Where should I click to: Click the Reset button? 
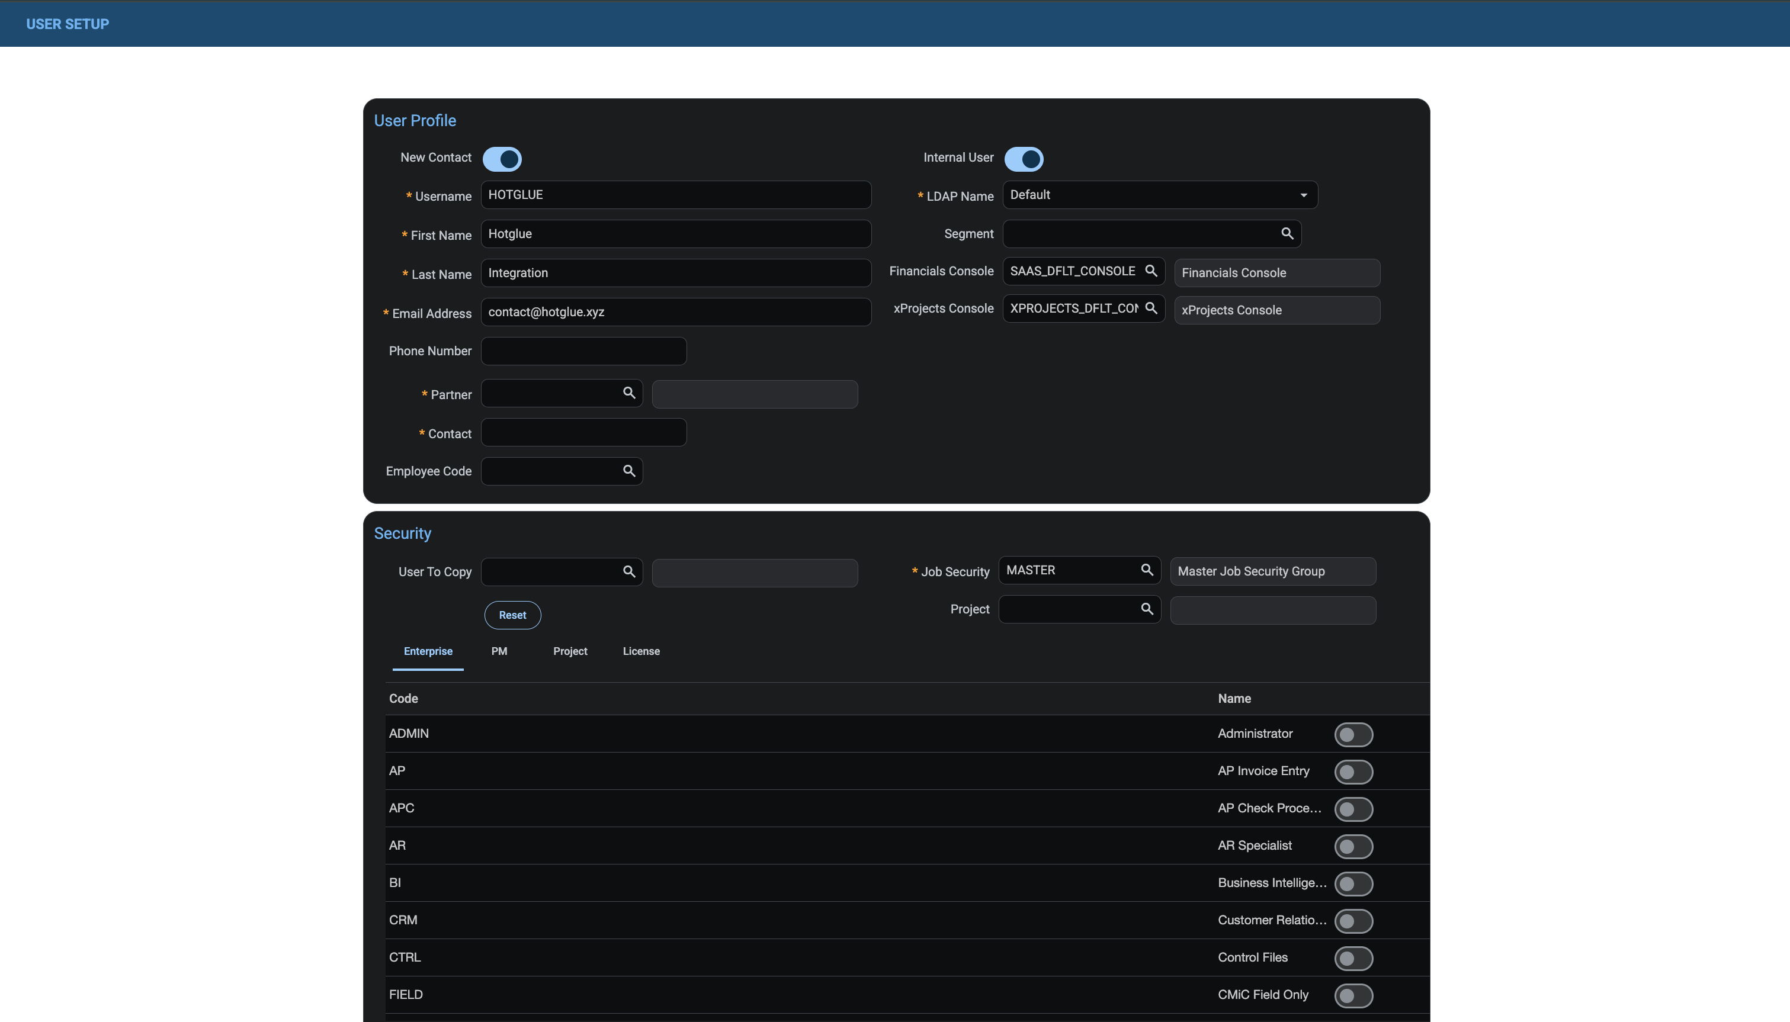pyautogui.click(x=512, y=615)
